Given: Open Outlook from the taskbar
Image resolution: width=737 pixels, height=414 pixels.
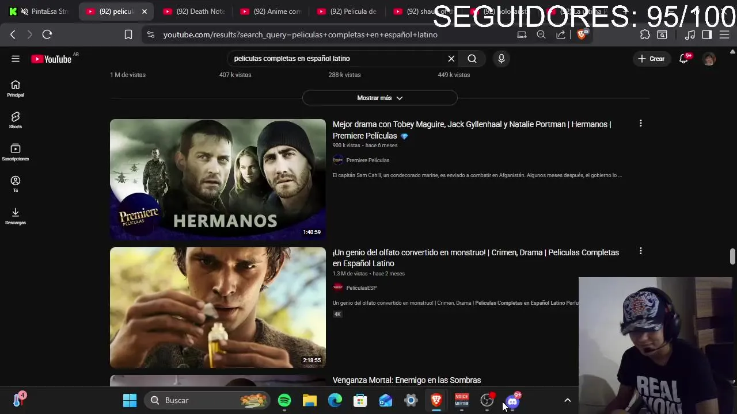Looking at the screenshot, I should pyautogui.click(x=386, y=400).
